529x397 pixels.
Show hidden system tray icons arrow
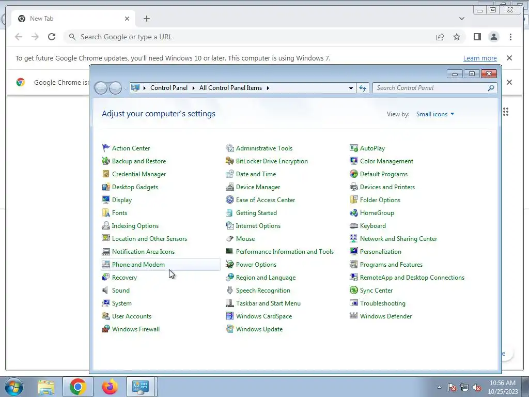(439, 387)
